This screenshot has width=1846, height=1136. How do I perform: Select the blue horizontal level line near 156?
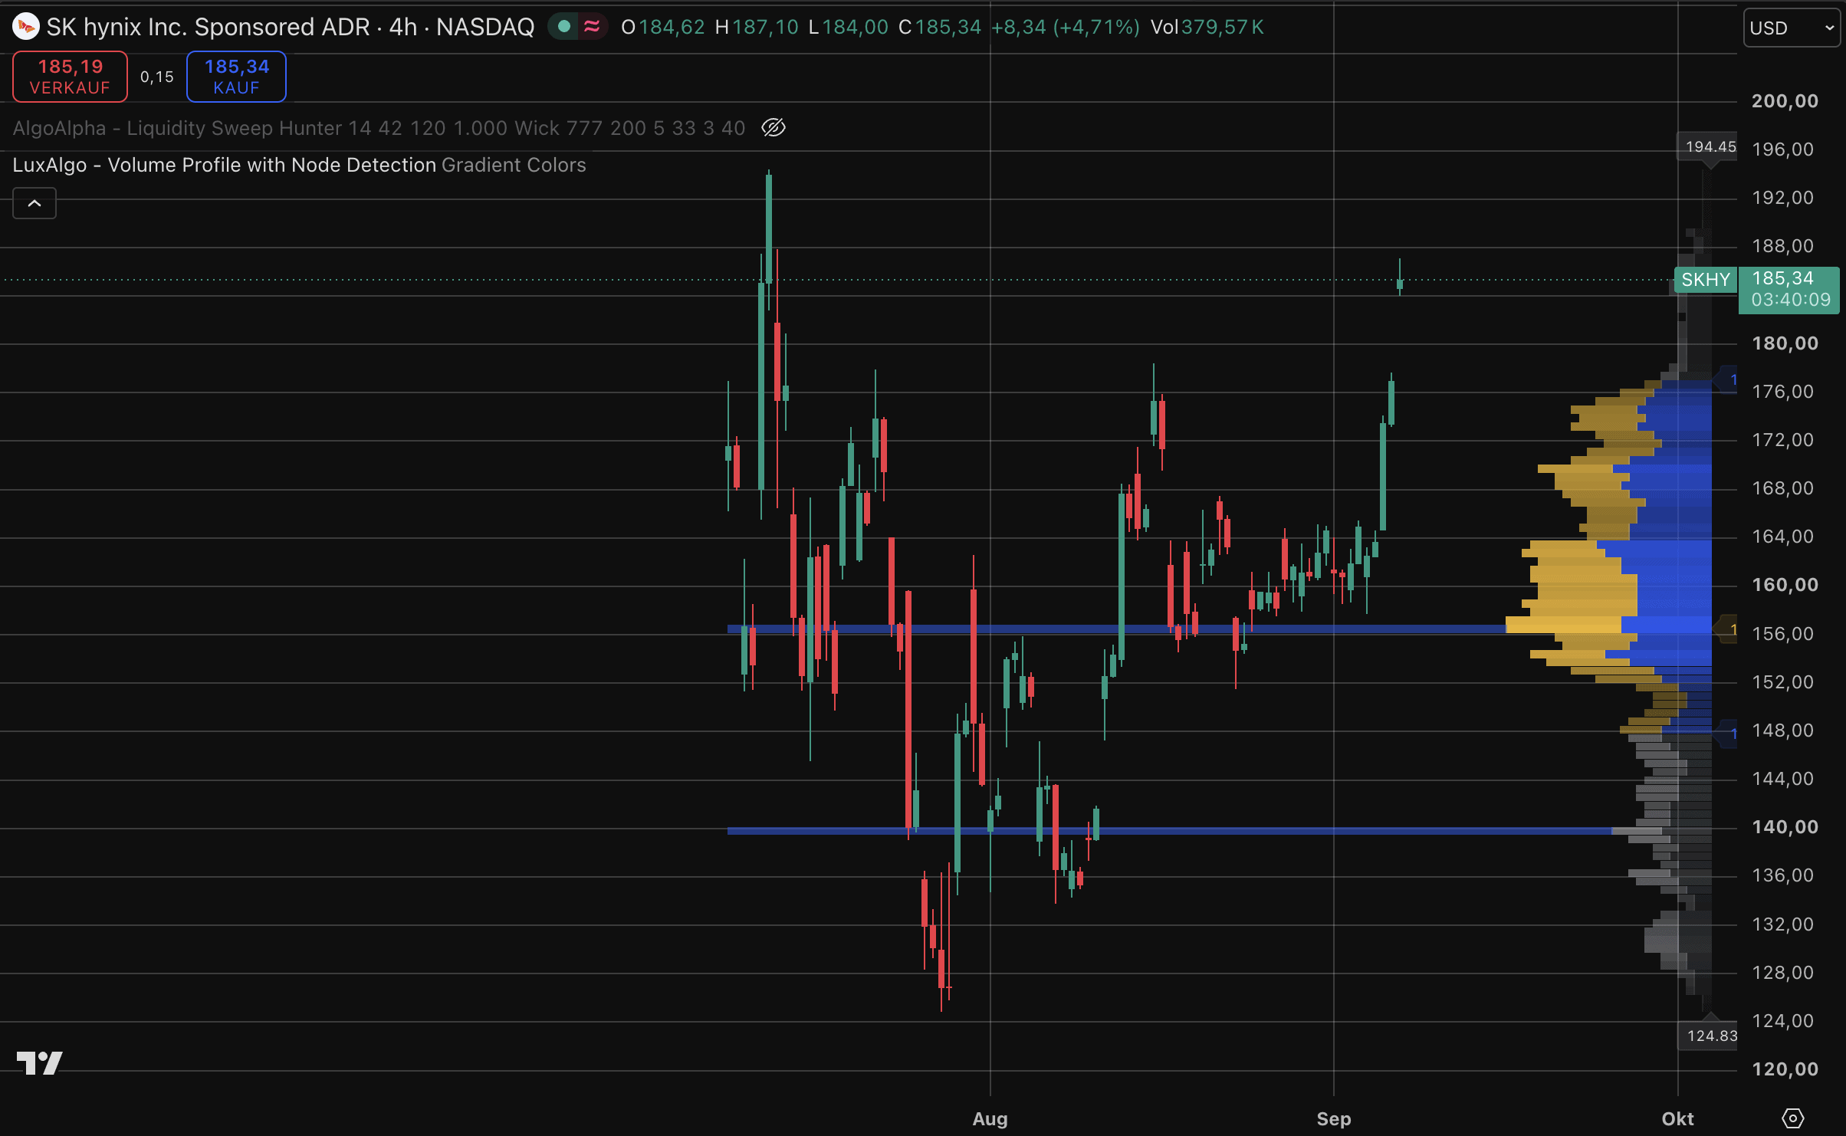[x=1116, y=629]
